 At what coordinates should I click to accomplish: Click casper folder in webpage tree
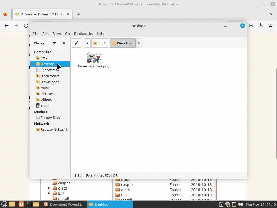(61, 183)
